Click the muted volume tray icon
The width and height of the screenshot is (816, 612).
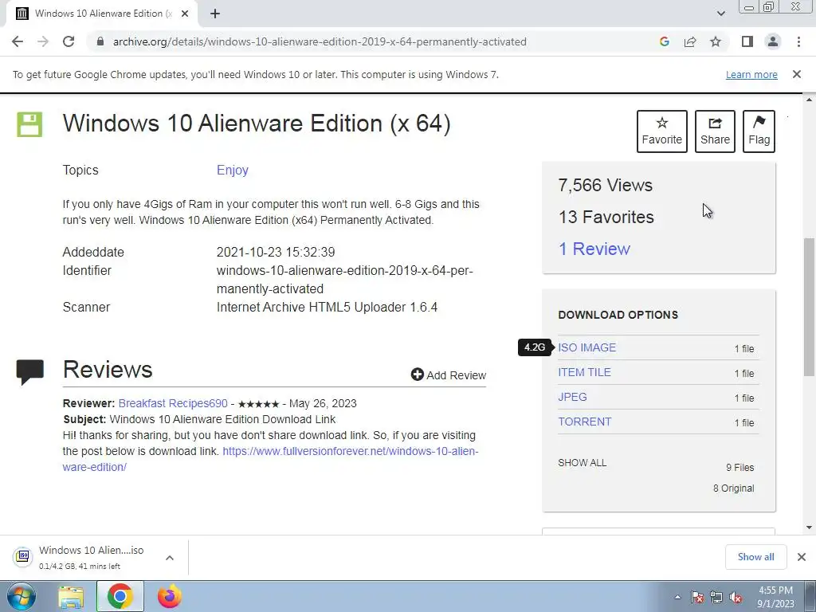click(736, 597)
